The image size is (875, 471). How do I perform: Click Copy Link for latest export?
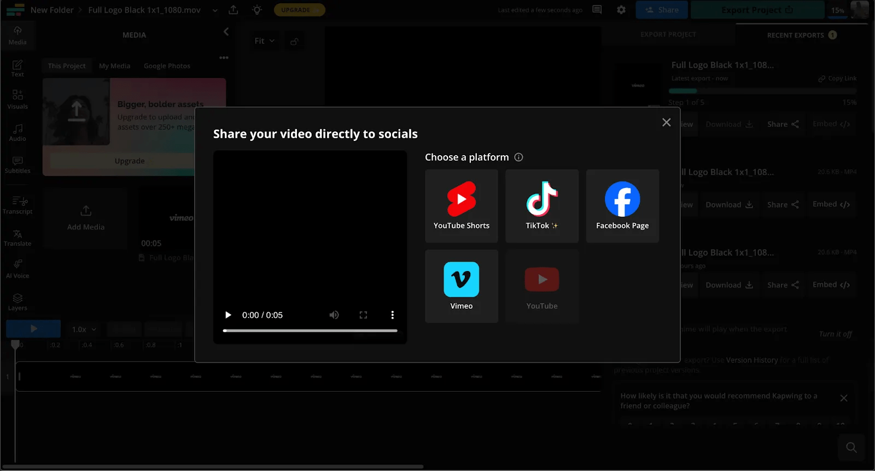pyautogui.click(x=837, y=79)
